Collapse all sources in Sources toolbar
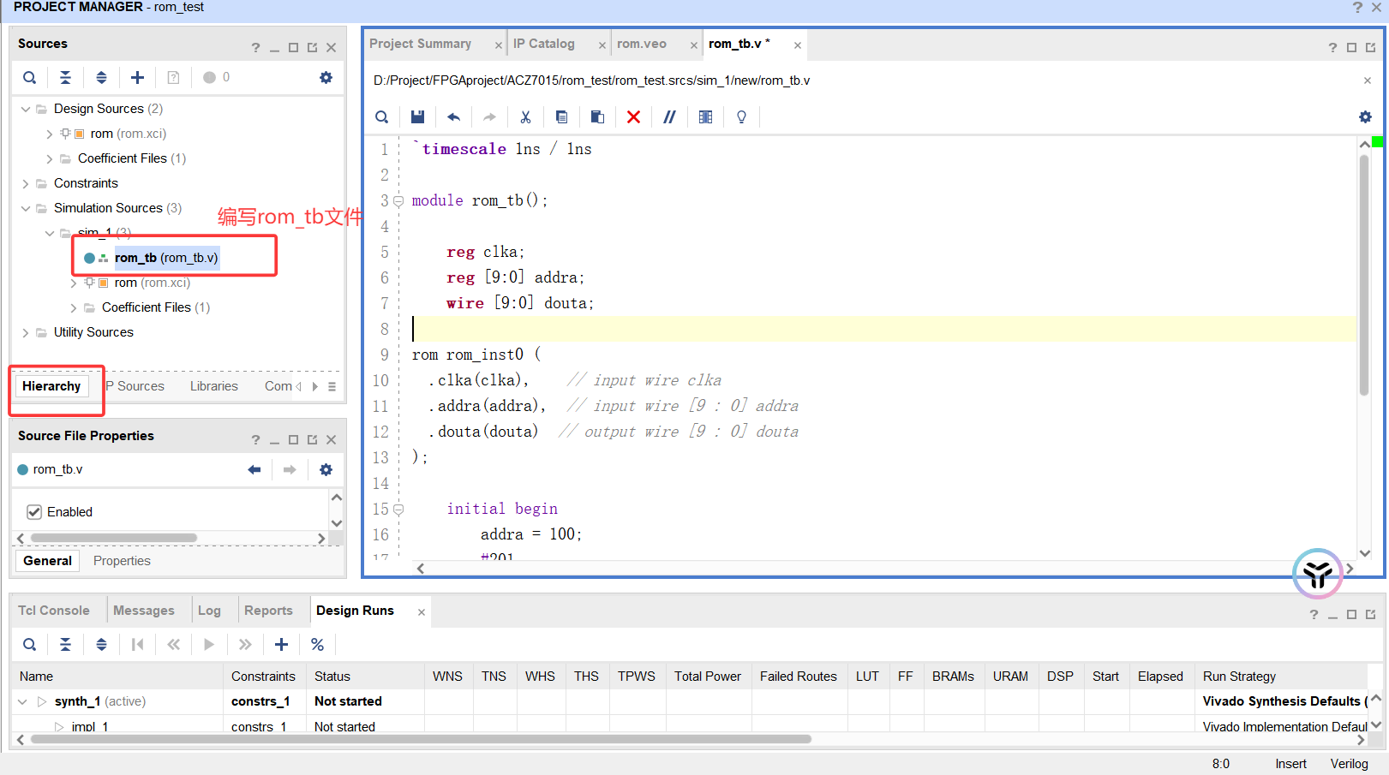 (65, 78)
